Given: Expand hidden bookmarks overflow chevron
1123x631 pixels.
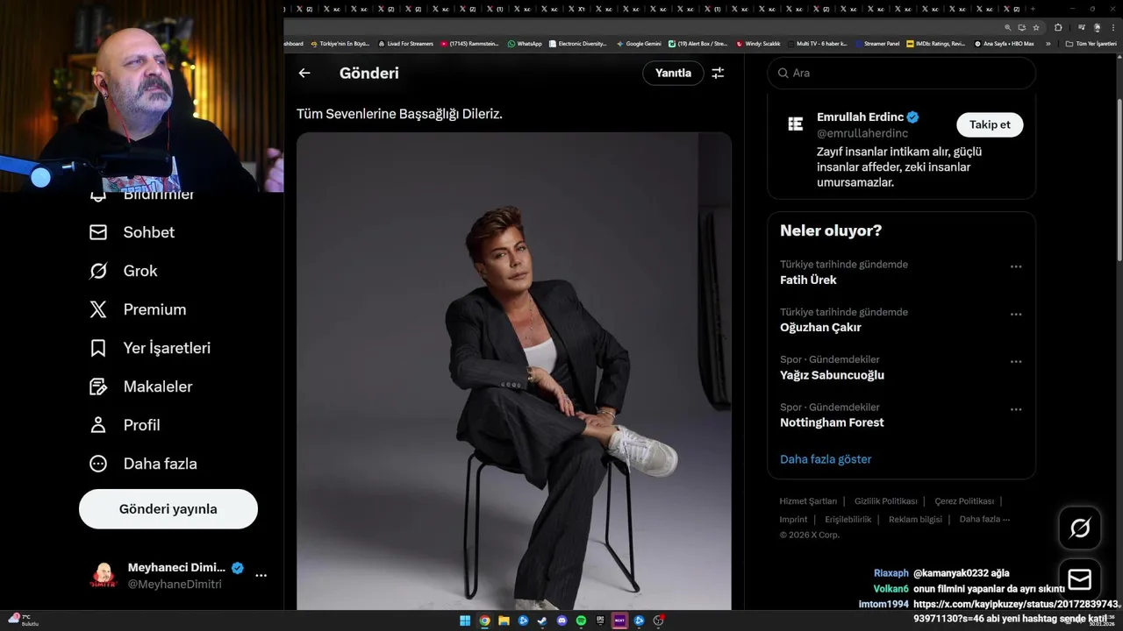Looking at the screenshot, I should 1048,43.
